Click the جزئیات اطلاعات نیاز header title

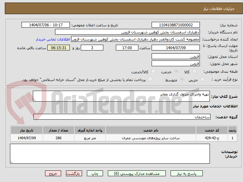tap(219, 9)
